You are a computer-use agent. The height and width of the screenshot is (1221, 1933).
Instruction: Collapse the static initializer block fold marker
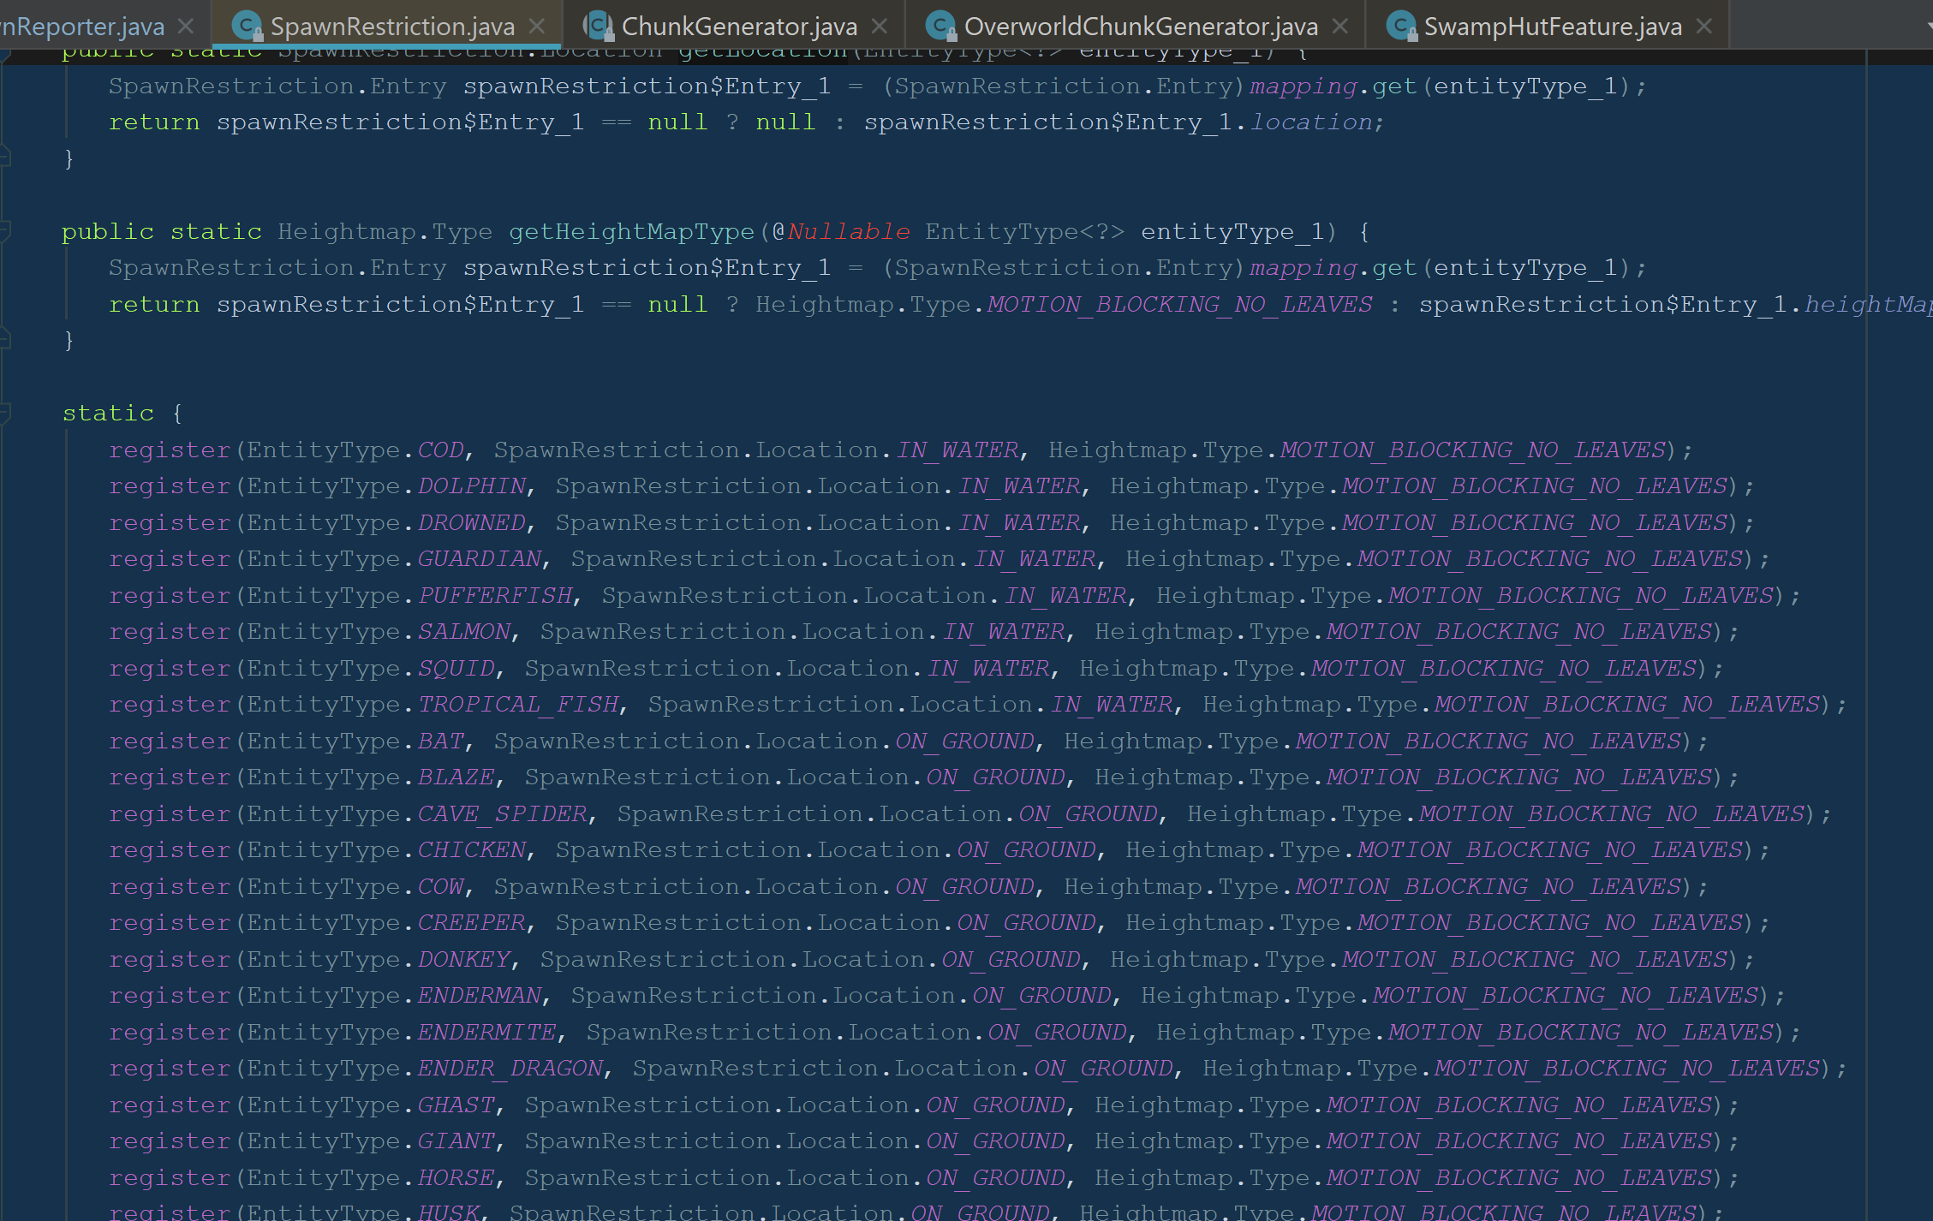coord(5,414)
